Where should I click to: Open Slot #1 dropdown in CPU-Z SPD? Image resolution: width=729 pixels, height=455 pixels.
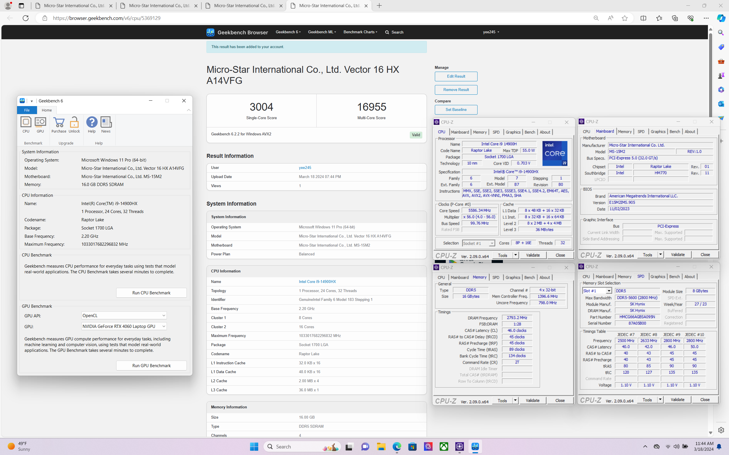pos(597,291)
